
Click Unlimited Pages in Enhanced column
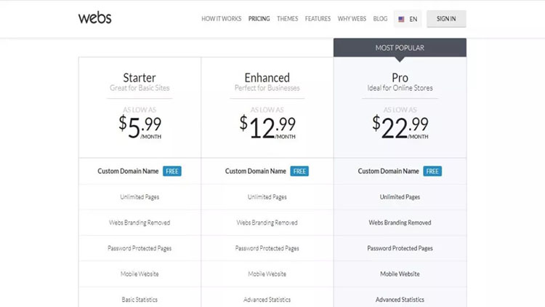267,197
